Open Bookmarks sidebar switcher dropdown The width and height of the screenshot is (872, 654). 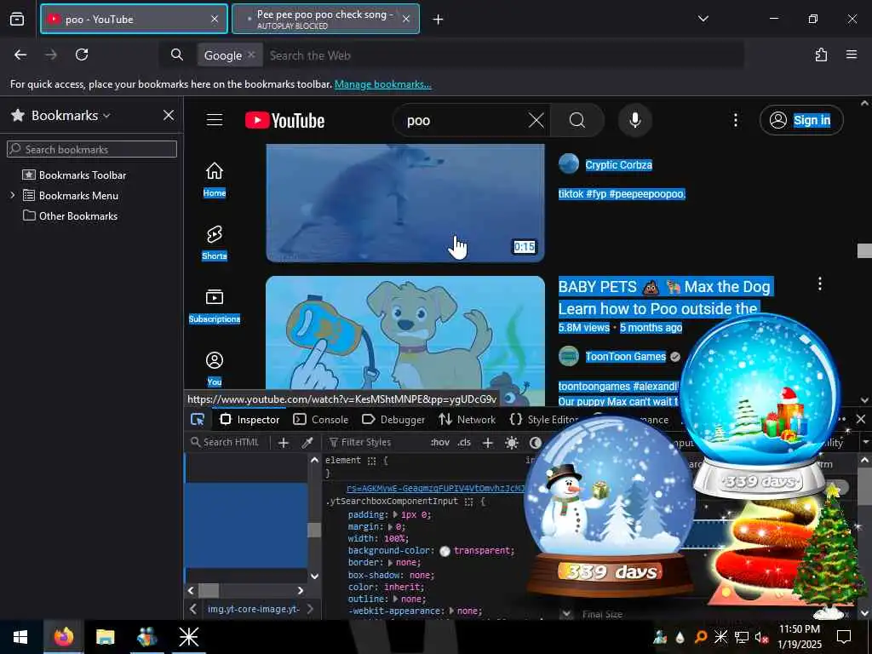(71, 115)
